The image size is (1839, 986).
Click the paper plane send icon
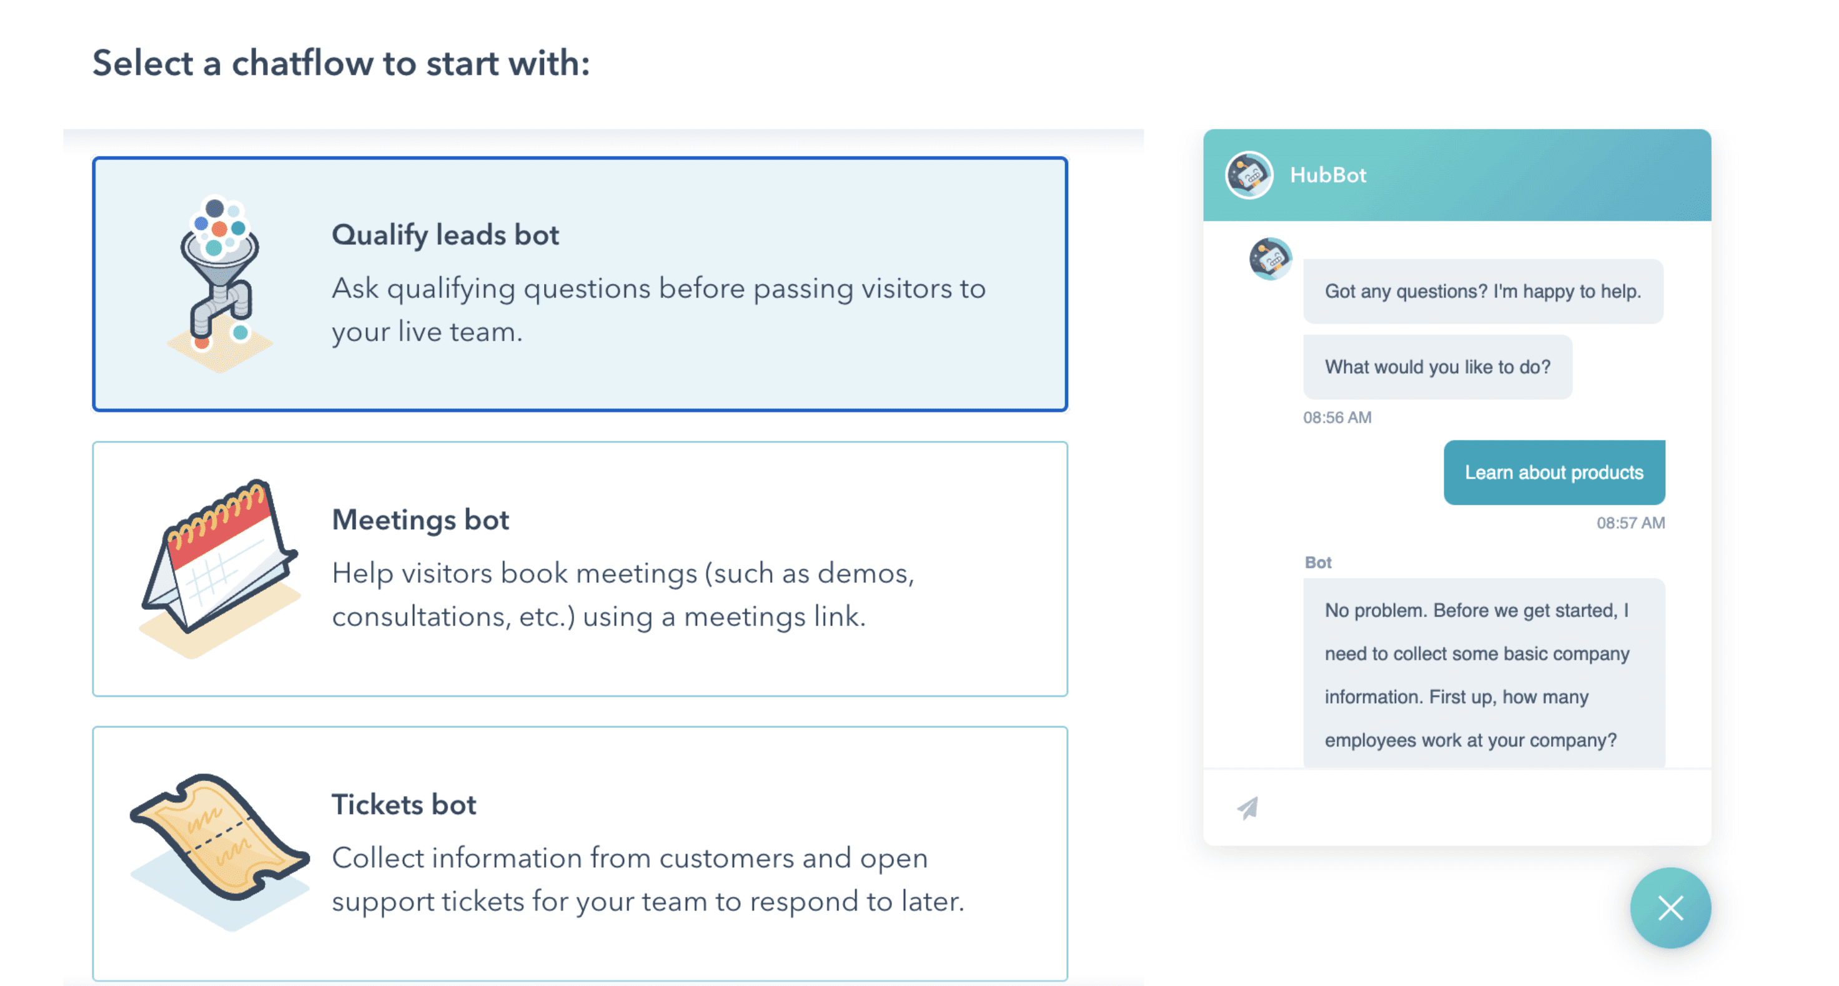pyautogui.click(x=1248, y=807)
